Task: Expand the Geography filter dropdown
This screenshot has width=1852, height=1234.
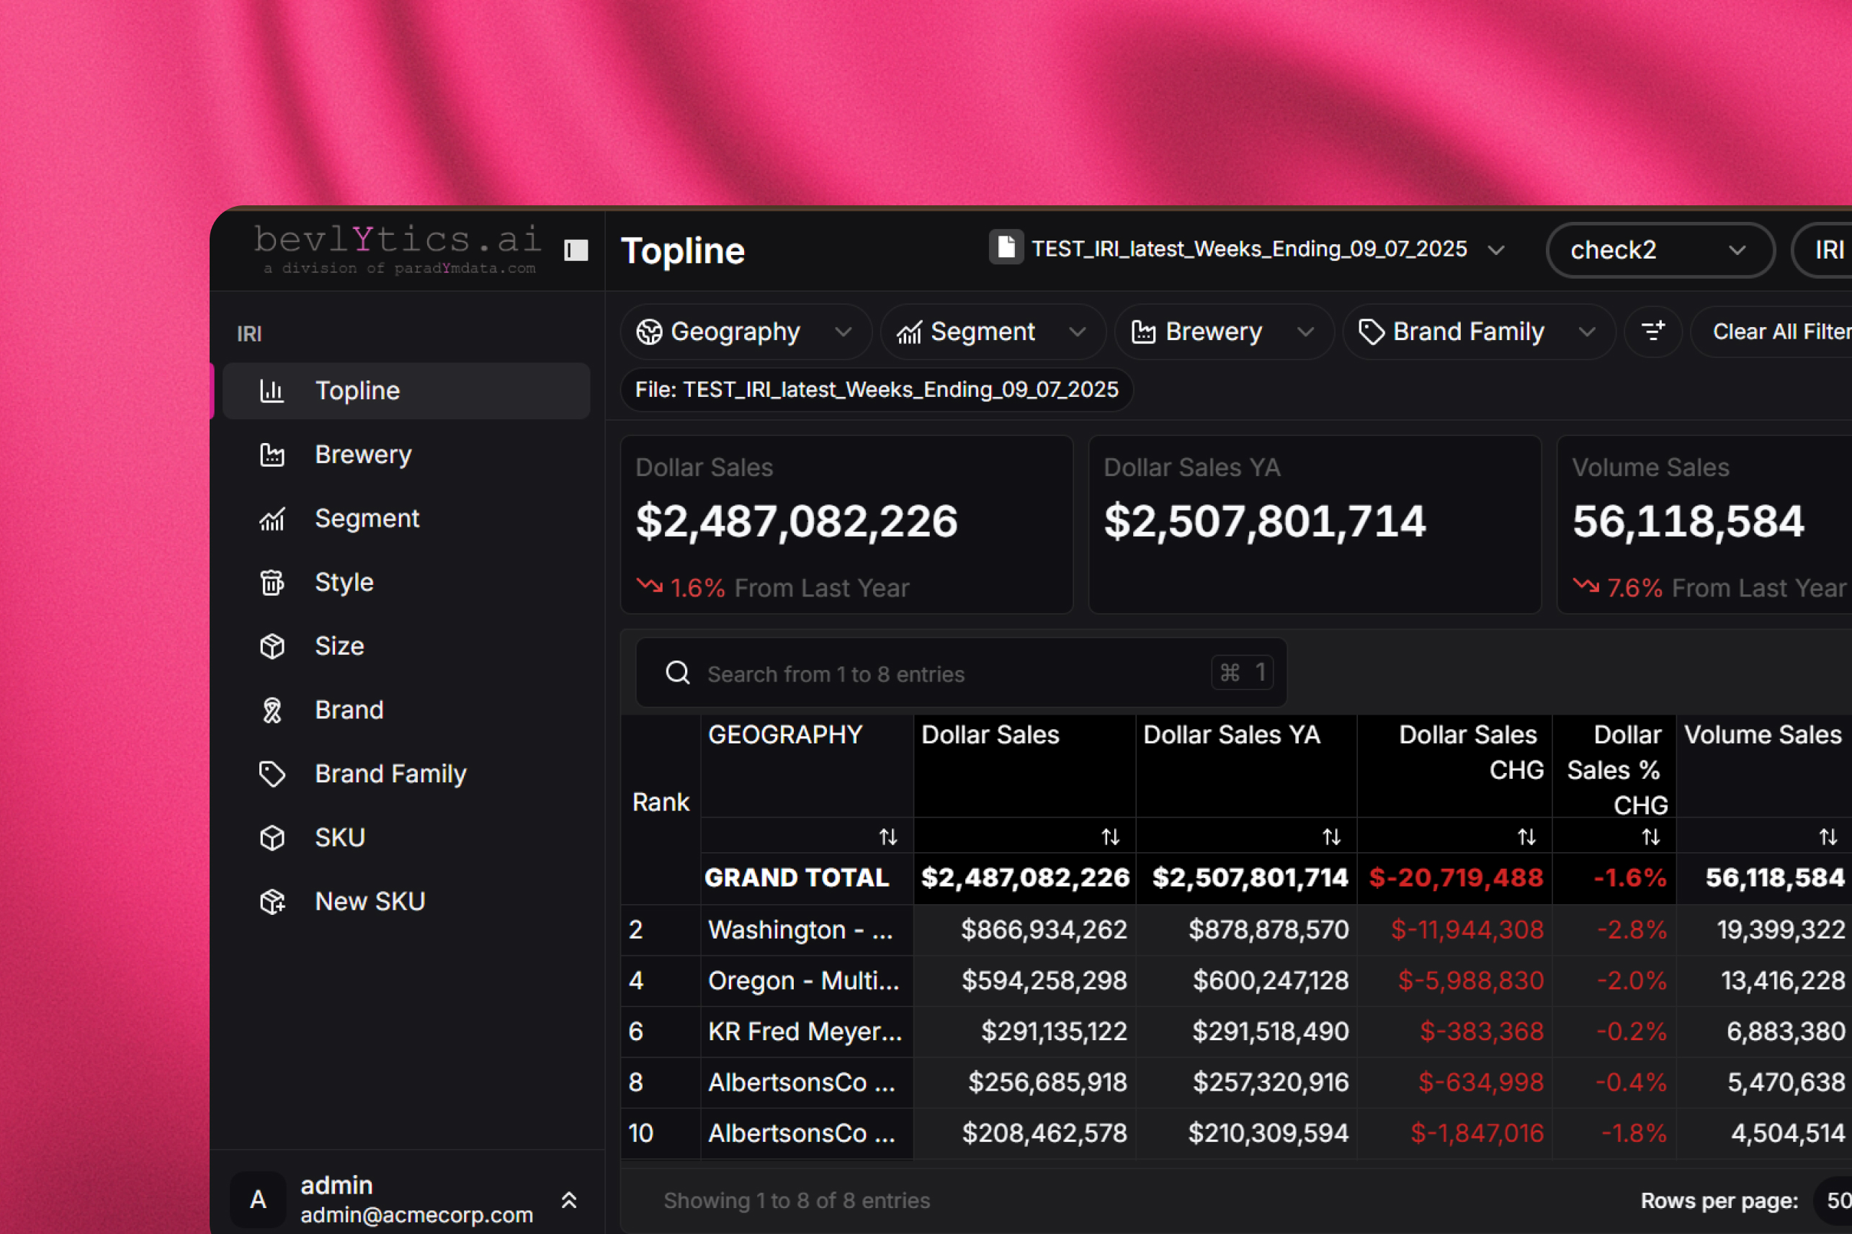Action: [x=744, y=331]
